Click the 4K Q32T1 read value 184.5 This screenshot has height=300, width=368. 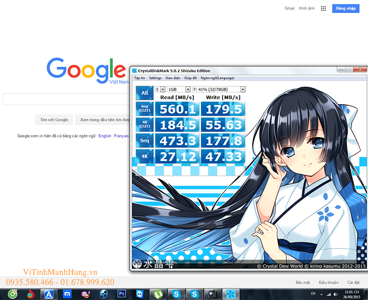coord(178,125)
